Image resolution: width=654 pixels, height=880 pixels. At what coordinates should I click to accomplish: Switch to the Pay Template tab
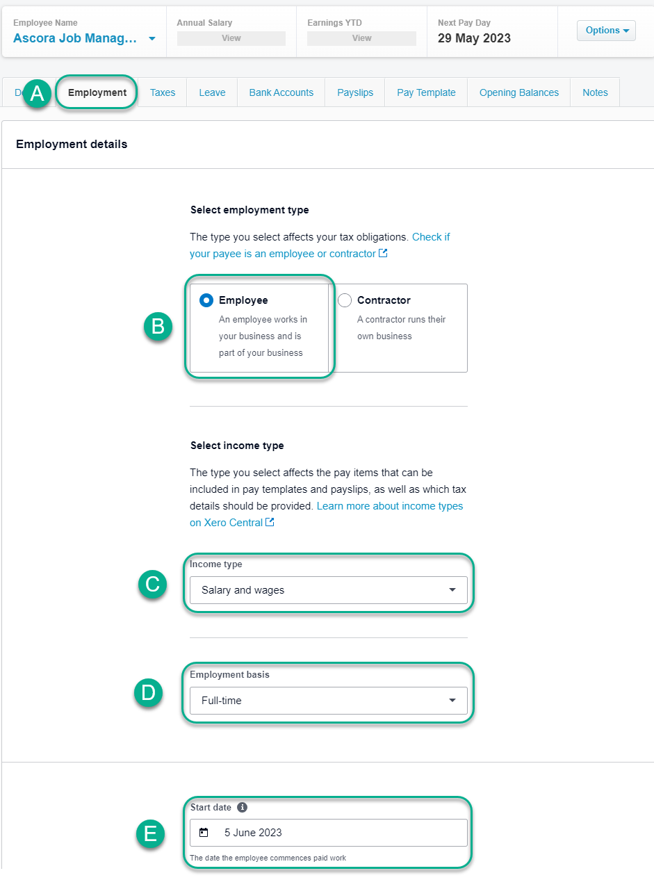pyautogui.click(x=426, y=92)
